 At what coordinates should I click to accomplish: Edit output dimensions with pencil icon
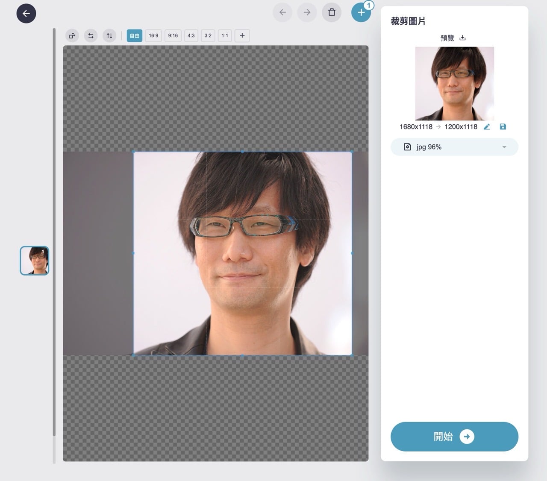coord(487,127)
